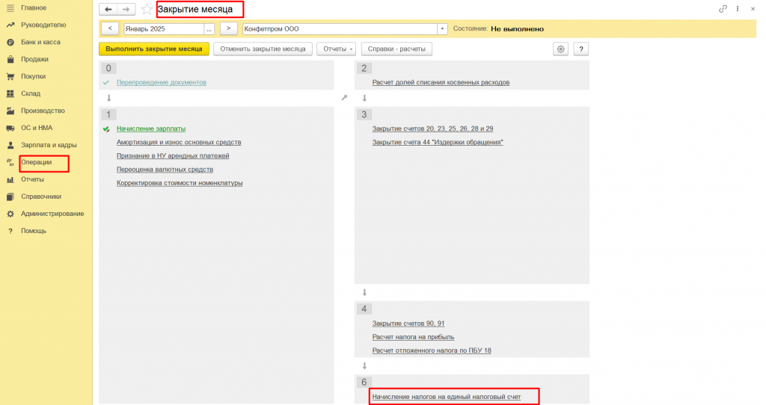Open the three-dot more options menu
This screenshot has height=405, width=766.
coord(738,9)
